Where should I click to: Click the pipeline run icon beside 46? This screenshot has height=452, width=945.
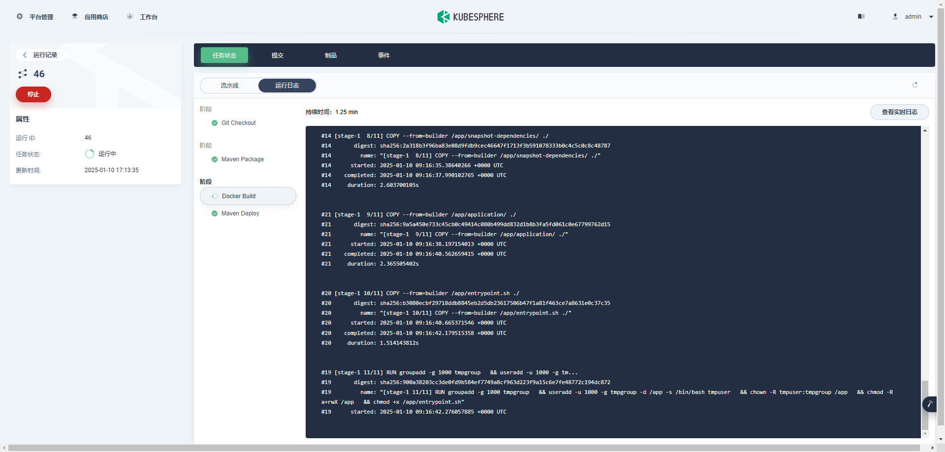coord(23,74)
